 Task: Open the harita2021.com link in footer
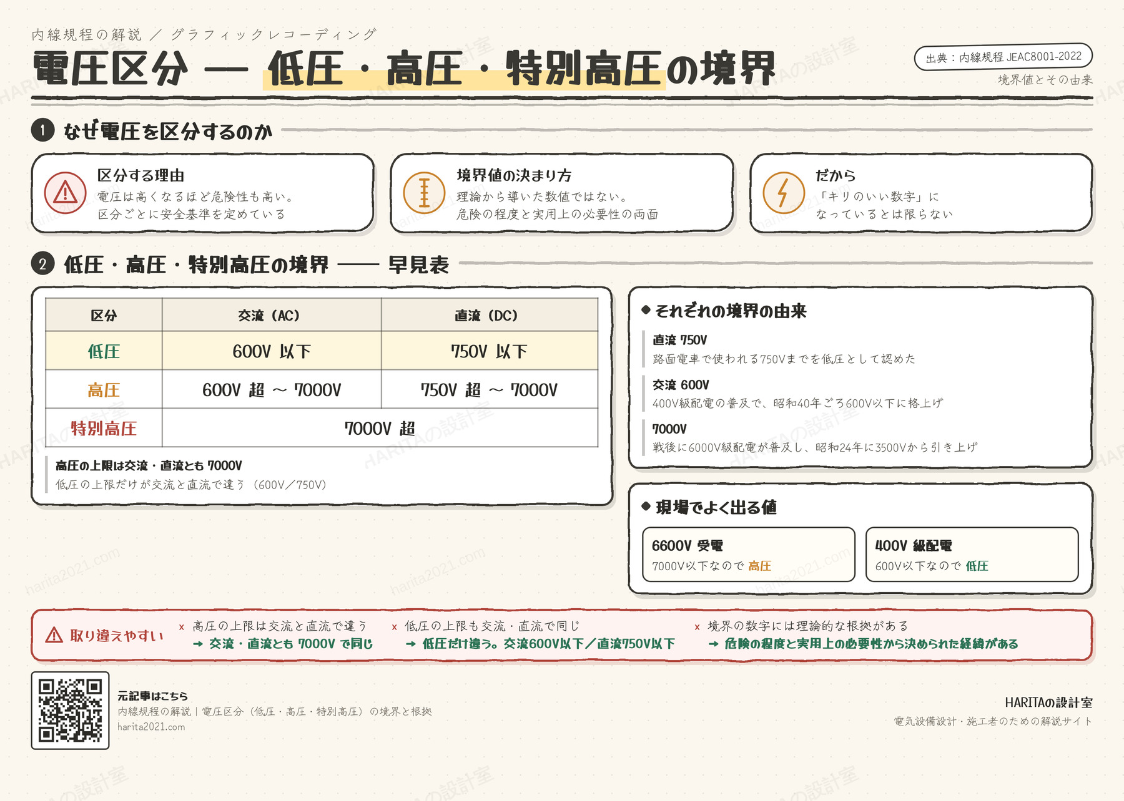pos(151,727)
